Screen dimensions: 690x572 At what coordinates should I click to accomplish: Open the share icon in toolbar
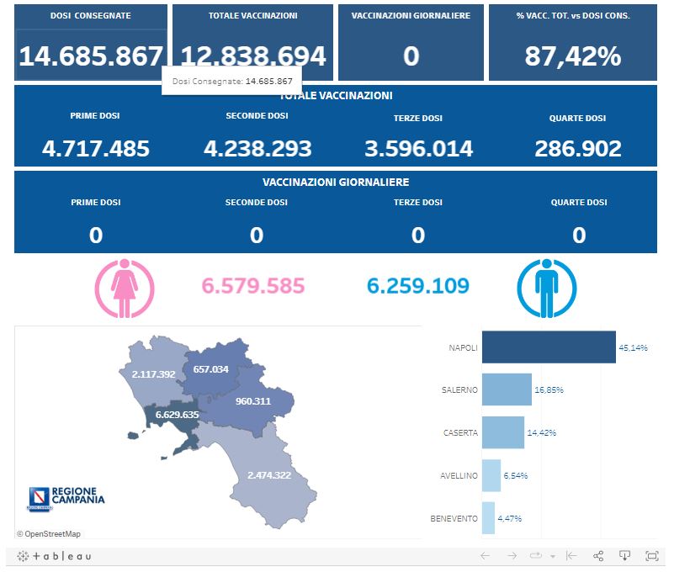(598, 556)
